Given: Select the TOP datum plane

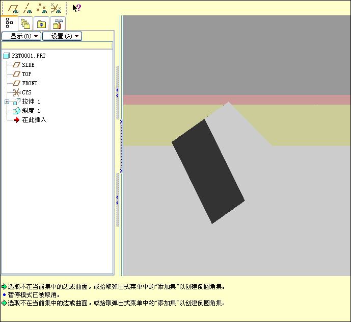Looking at the screenshot, I should click(x=26, y=74).
